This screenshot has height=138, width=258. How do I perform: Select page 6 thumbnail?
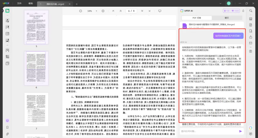pyautogui.click(x=36, y=68)
